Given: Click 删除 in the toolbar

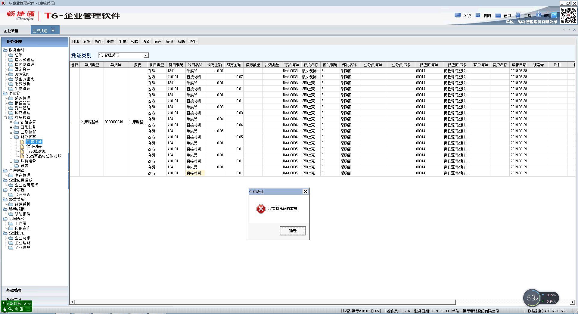Looking at the screenshot, I should pyautogui.click(x=111, y=42).
